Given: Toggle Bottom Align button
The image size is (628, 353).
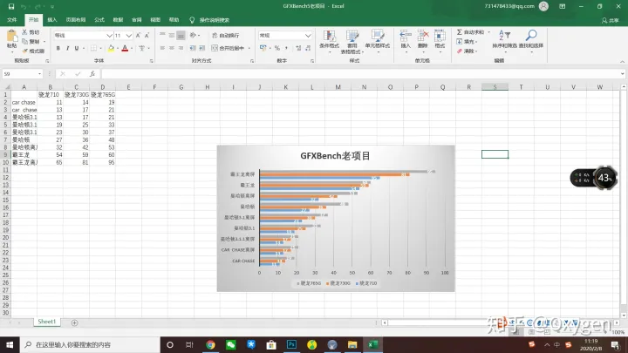Looking at the screenshot, I should [181, 35].
